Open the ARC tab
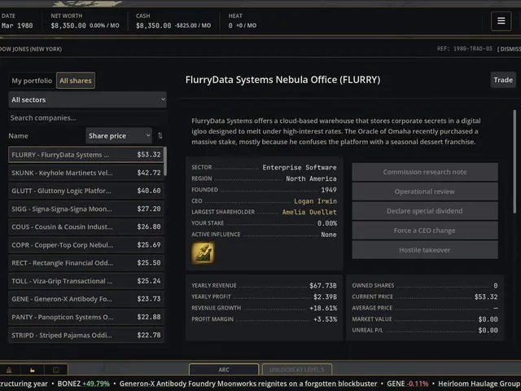The height and width of the screenshot is (391, 521). pyautogui.click(x=224, y=369)
